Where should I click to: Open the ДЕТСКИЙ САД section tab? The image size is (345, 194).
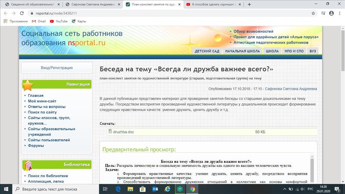click(207, 51)
